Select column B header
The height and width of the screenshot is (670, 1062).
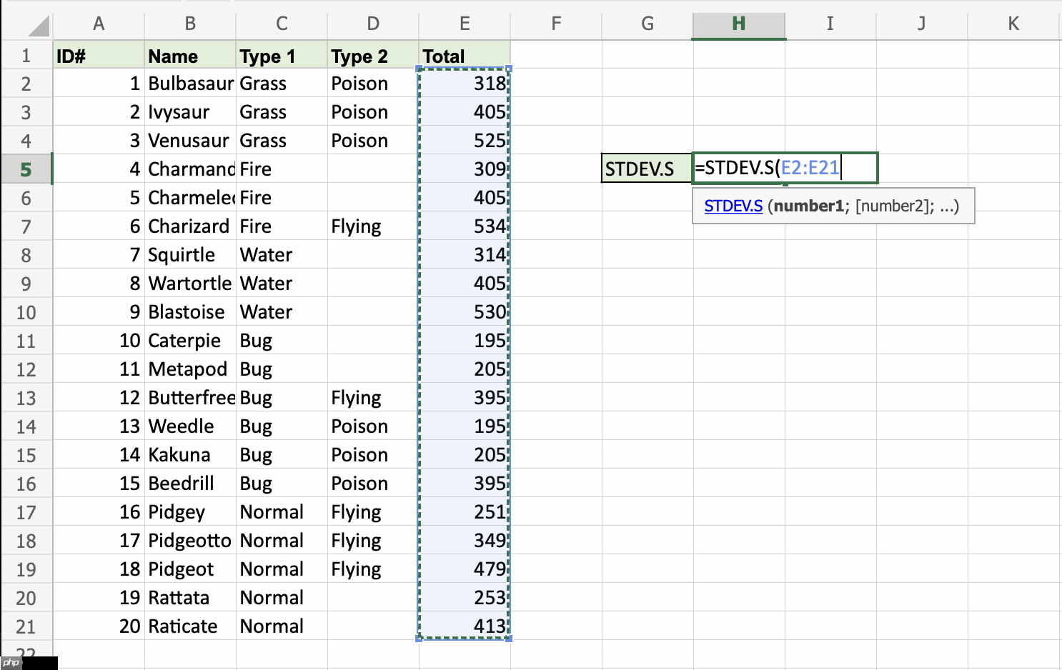190,24
